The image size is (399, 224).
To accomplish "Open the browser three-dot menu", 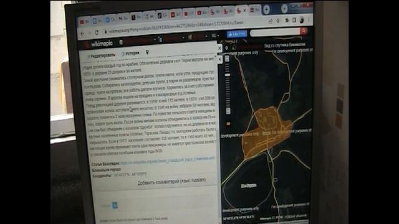I will tap(309, 19).
